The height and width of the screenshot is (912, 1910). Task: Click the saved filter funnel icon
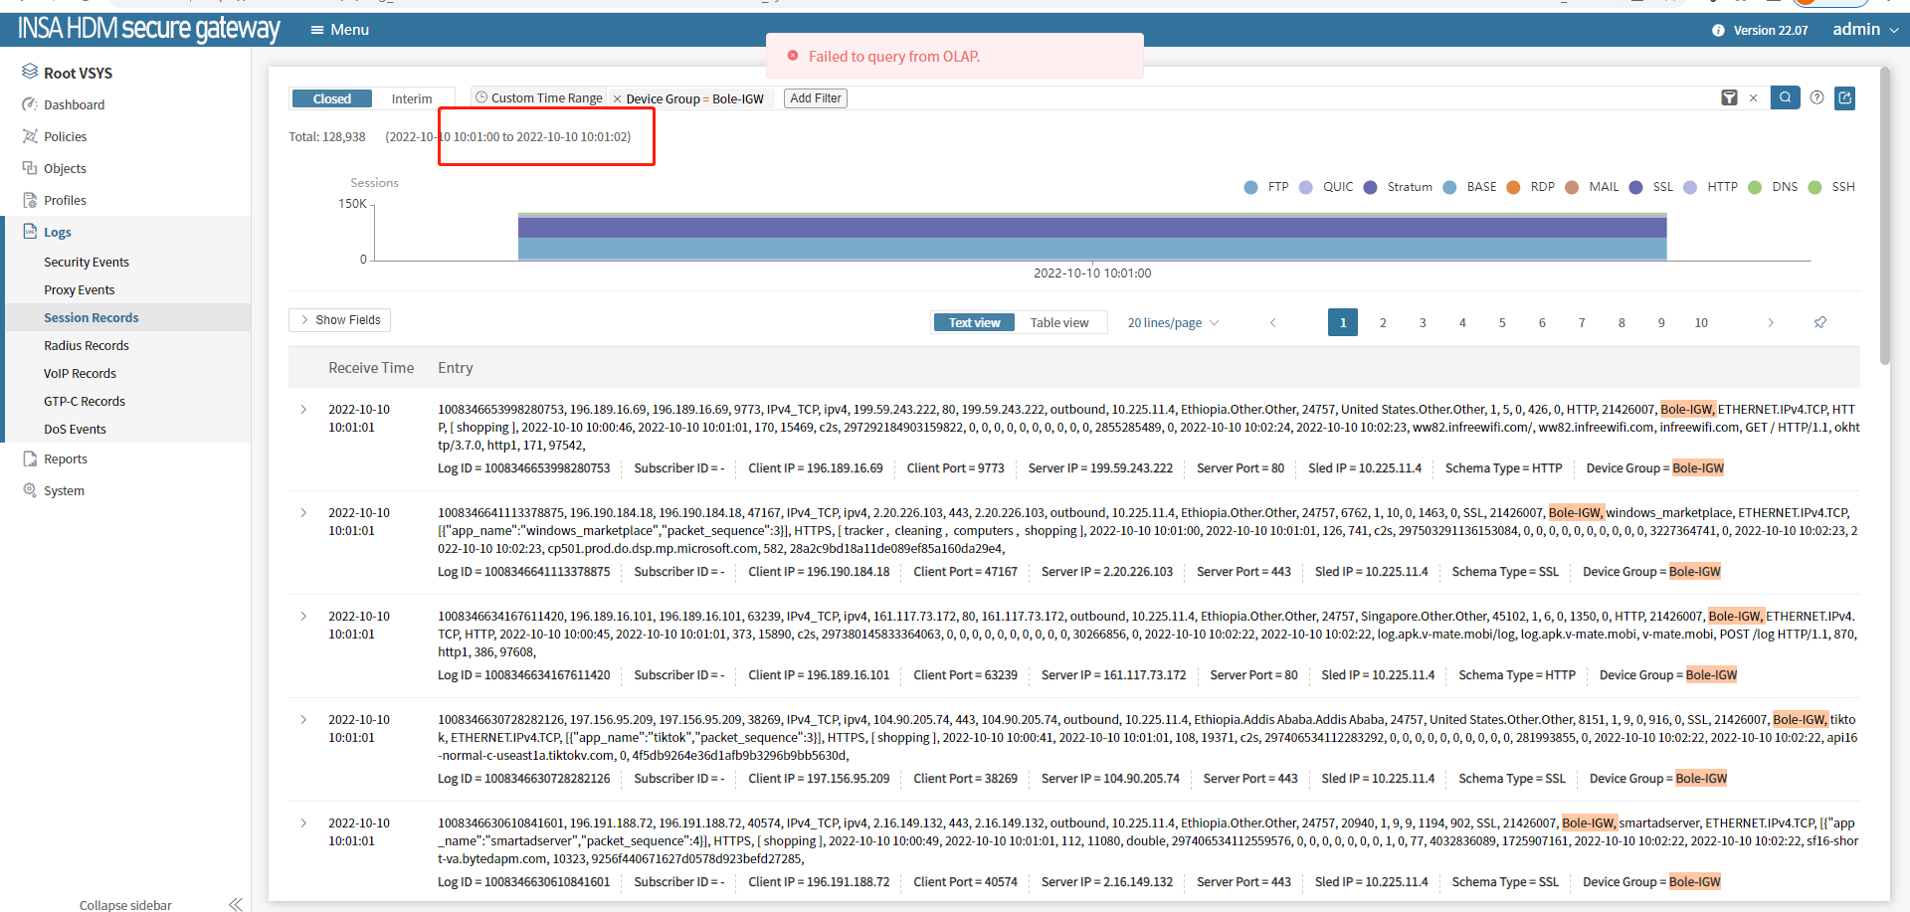tap(1729, 97)
